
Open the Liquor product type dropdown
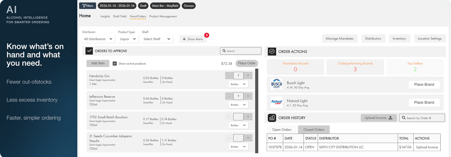(x=128, y=39)
